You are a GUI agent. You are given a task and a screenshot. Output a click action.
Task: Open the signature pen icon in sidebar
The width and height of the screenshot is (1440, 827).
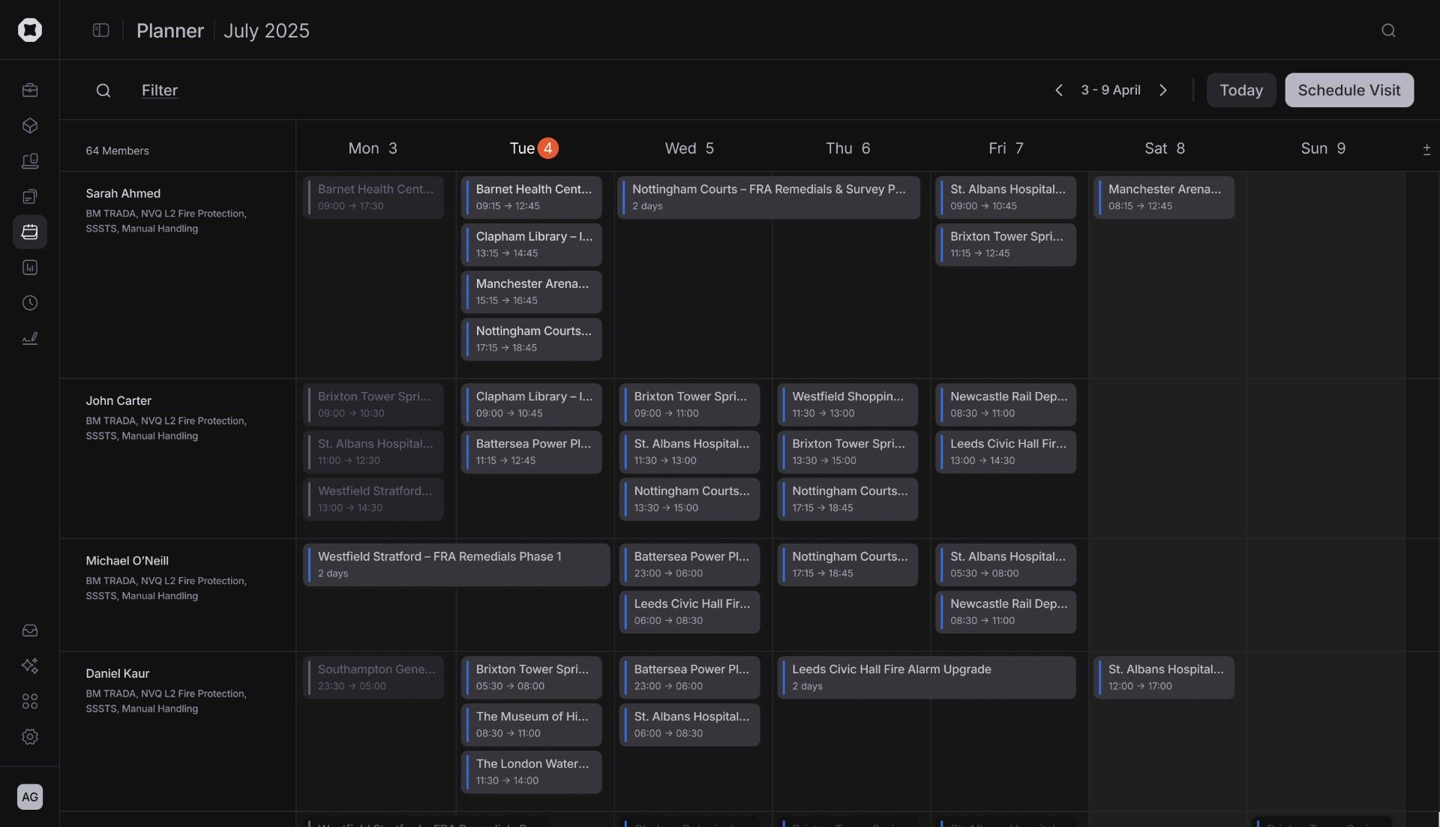(30, 338)
